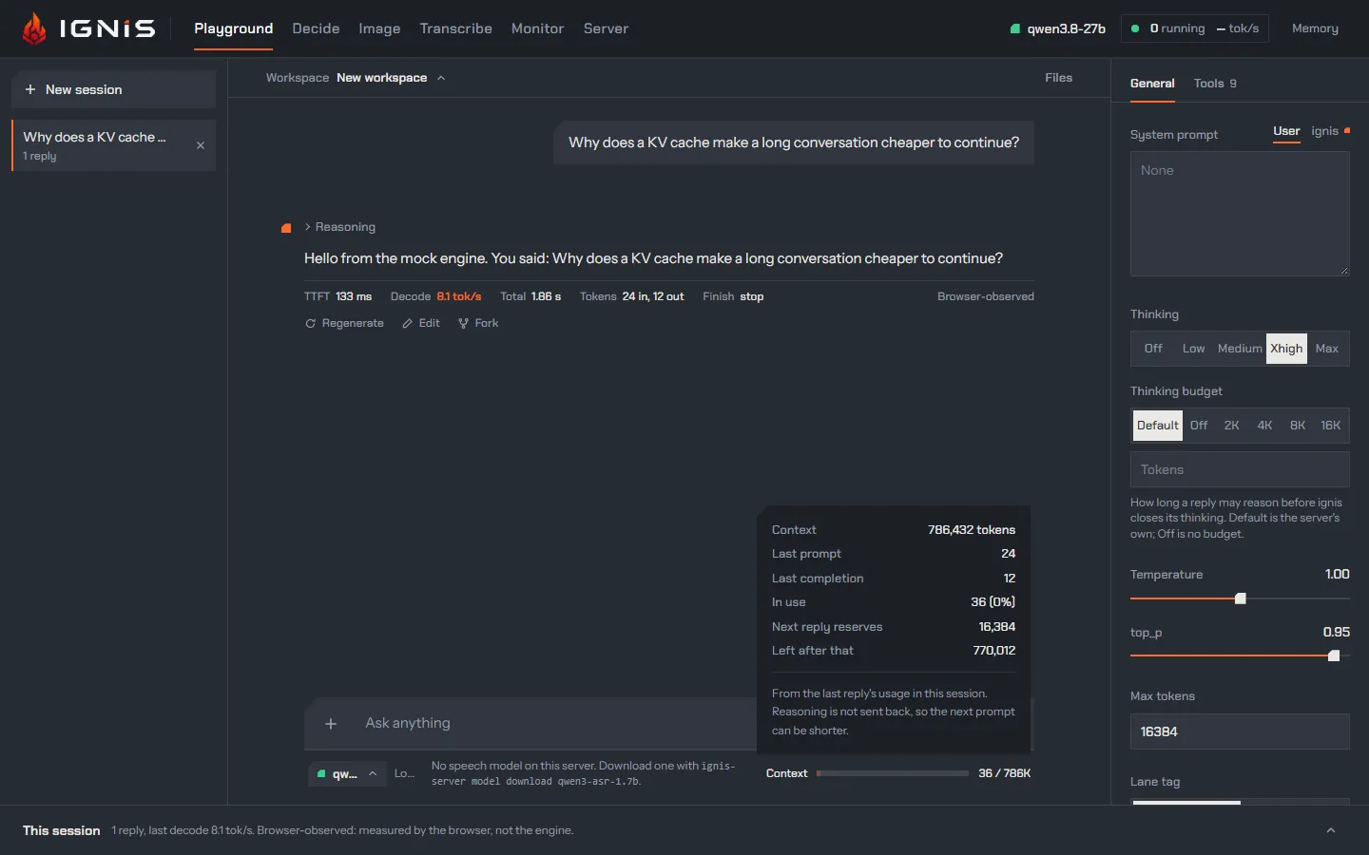
Task: Set thinking budget to 16K
Action: tap(1330, 426)
